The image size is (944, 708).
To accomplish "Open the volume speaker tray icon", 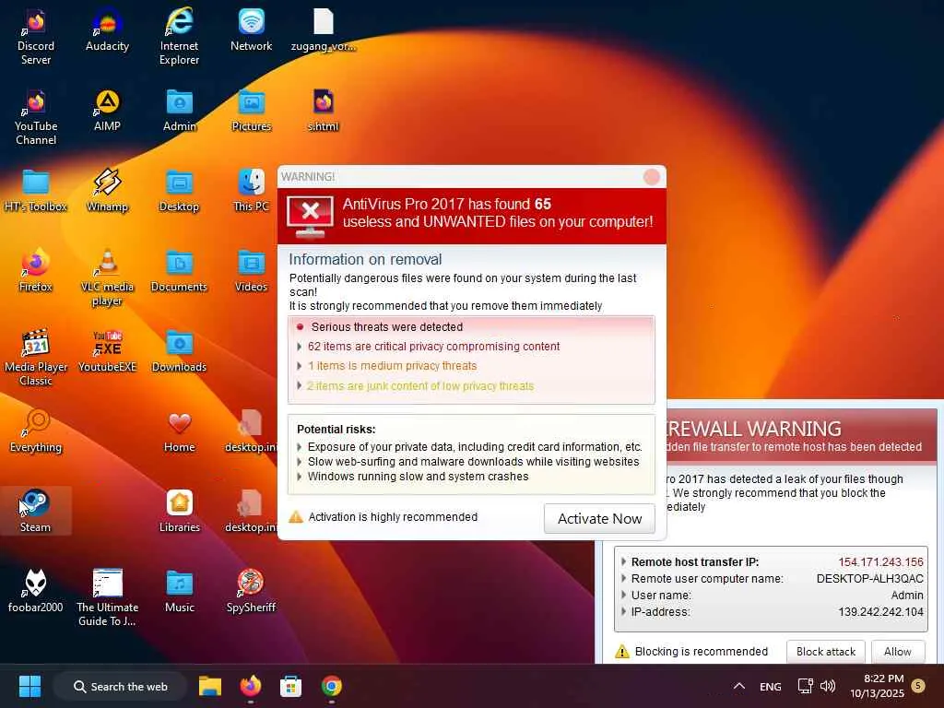I will coord(829,686).
